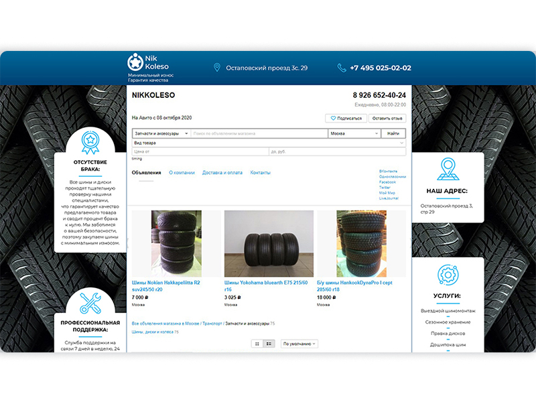Screen dimensions: 536x402
Task: Click the 18 000 ₽ price
Action: coord(326,297)
